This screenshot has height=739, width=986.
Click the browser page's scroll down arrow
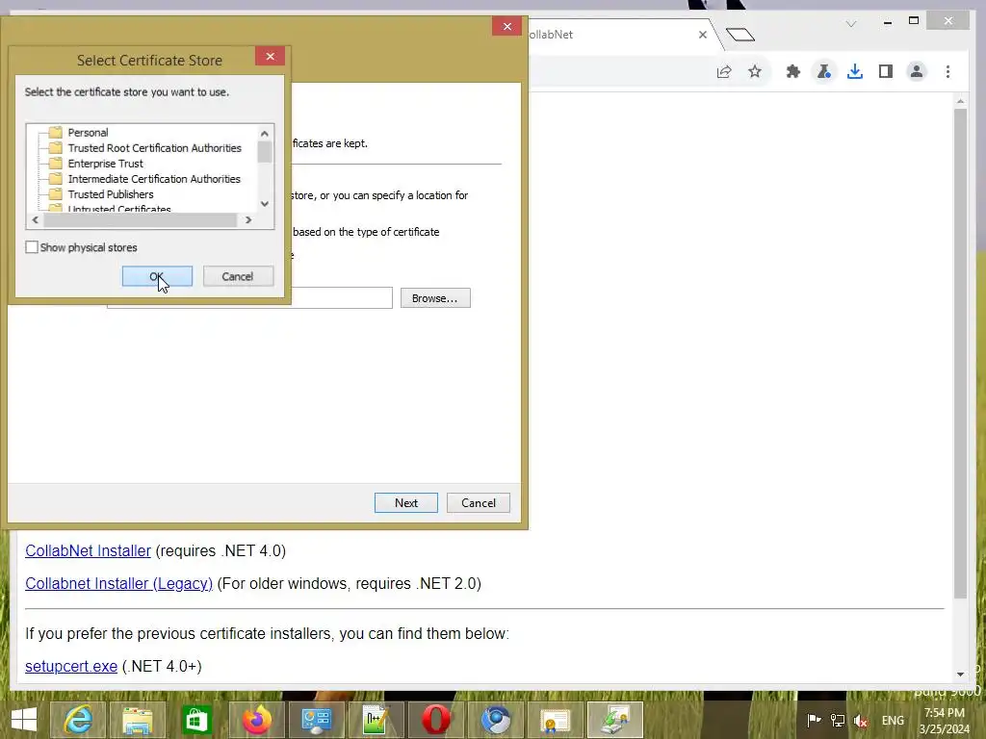click(x=960, y=675)
